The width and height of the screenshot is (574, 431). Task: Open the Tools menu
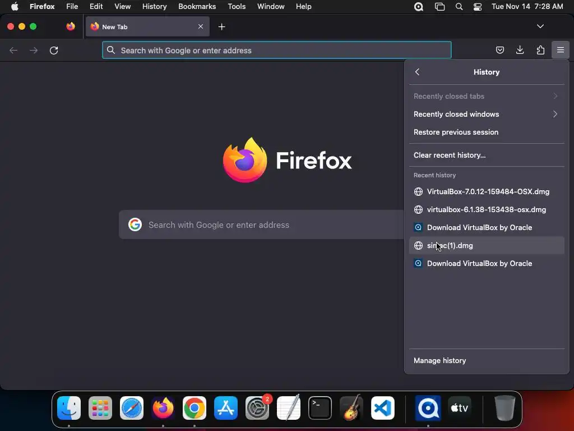click(237, 7)
